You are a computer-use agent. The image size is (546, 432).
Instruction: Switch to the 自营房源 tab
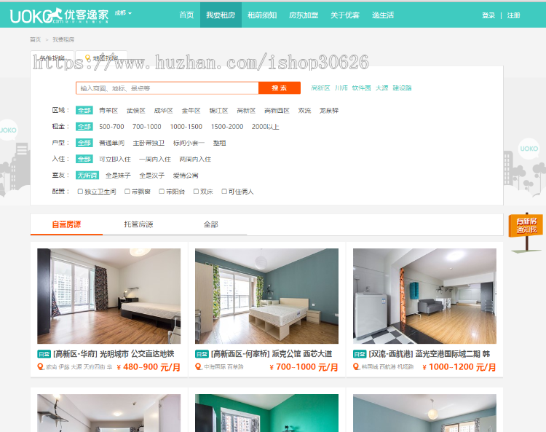pos(66,224)
